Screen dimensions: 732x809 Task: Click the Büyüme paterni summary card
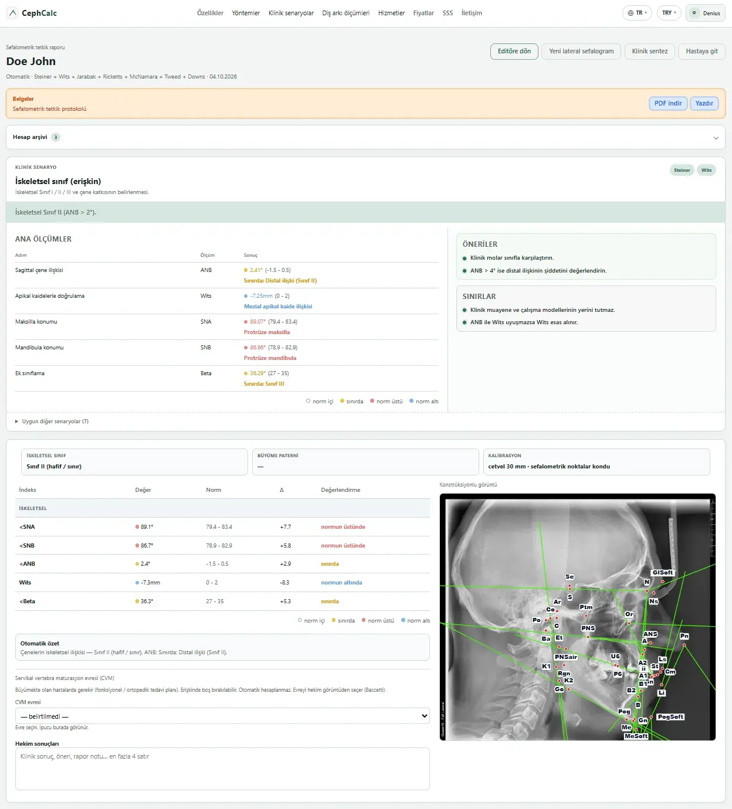(365, 462)
